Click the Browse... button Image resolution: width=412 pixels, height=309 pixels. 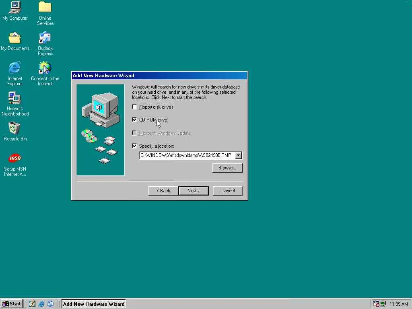(x=227, y=168)
